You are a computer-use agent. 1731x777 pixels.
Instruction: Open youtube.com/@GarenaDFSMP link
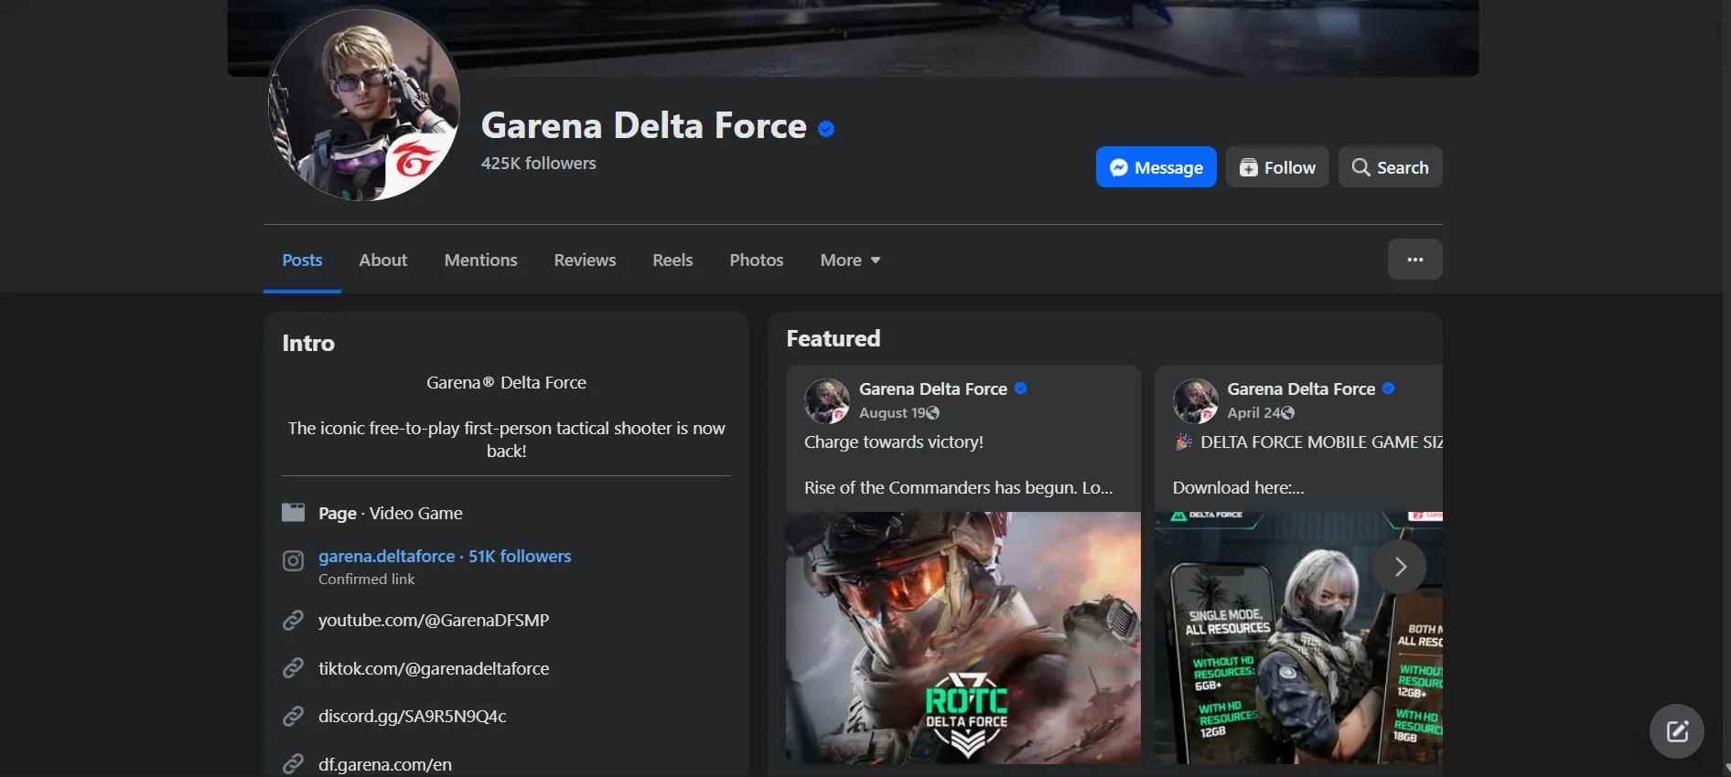coord(434,620)
